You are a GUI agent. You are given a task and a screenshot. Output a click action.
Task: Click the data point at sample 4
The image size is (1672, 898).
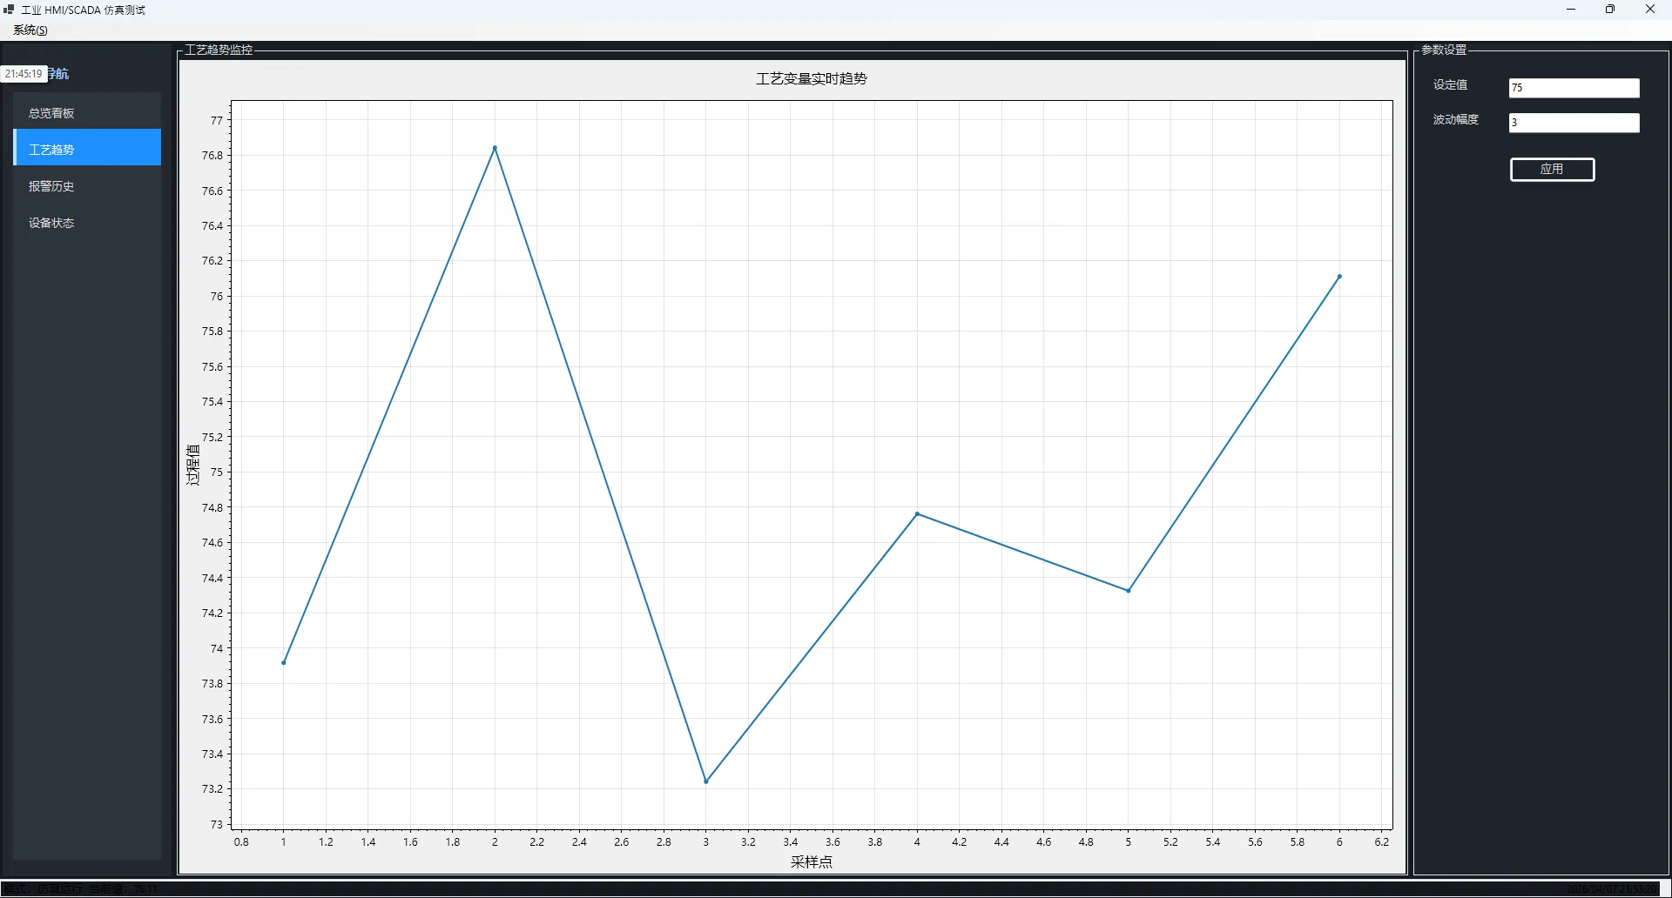pyautogui.click(x=917, y=514)
